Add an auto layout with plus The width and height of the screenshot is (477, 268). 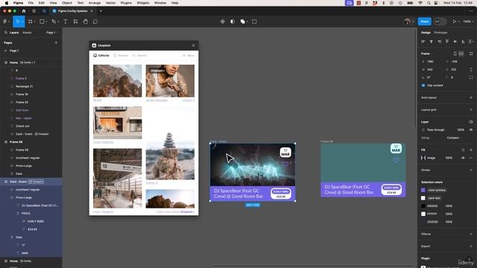(471, 98)
